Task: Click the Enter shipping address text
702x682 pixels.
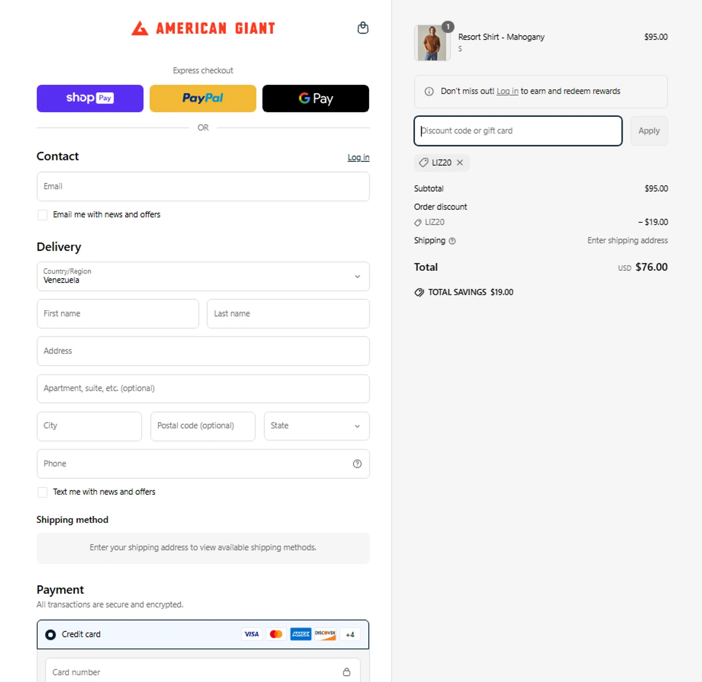Action: [x=628, y=240]
